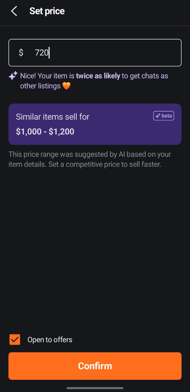Image resolution: width=190 pixels, height=392 pixels.
Task: Focus the price input showing 720
Action: [95, 53]
